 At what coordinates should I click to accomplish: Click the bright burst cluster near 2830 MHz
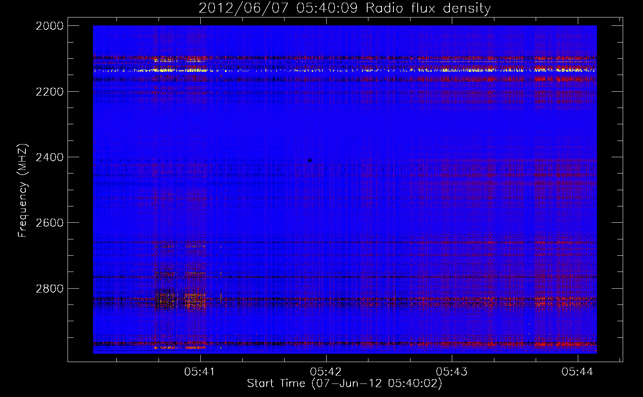(x=181, y=300)
